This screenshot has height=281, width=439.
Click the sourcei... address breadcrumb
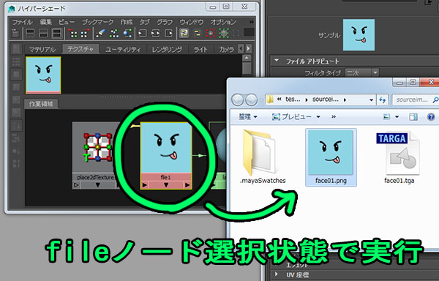tap(326, 100)
